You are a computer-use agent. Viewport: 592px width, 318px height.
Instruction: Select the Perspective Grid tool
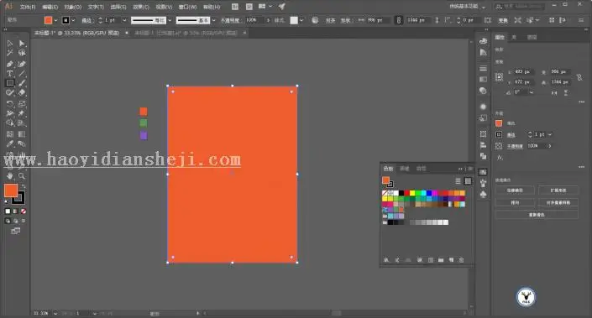pos(22,123)
